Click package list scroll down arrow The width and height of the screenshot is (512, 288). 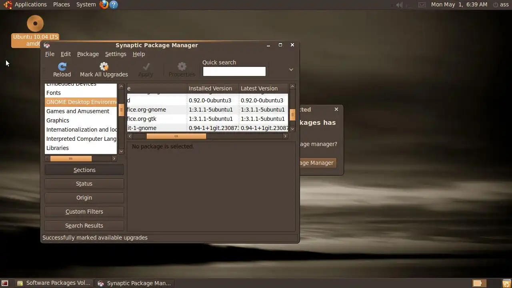point(292,129)
